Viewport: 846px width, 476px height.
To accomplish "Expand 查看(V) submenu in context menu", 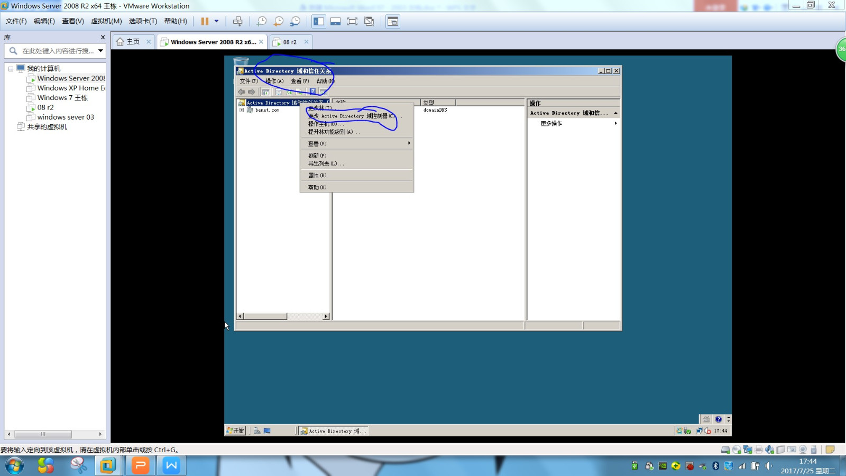I will (356, 143).
